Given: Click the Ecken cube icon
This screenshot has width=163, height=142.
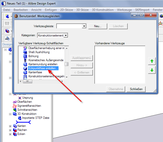Looking at the screenshot, I should click(15, 134).
